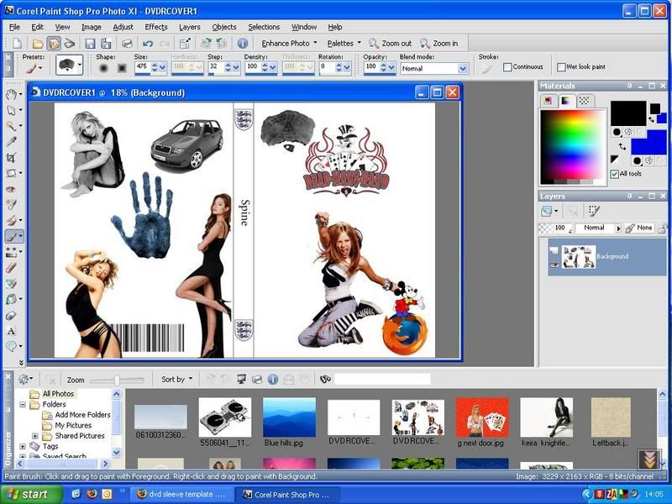Open the Palettes dropdown in the toolbar

[x=344, y=44]
